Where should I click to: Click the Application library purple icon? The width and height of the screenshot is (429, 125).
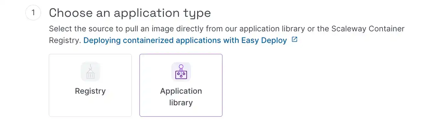[x=181, y=71]
